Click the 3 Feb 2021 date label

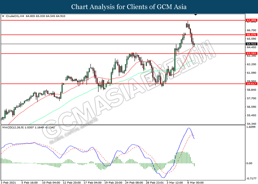point(8,183)
